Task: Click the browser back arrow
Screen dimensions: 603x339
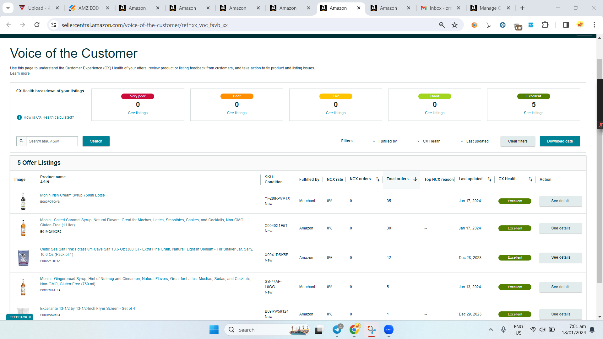Action: pyautogui.click(x=9, y=25)
